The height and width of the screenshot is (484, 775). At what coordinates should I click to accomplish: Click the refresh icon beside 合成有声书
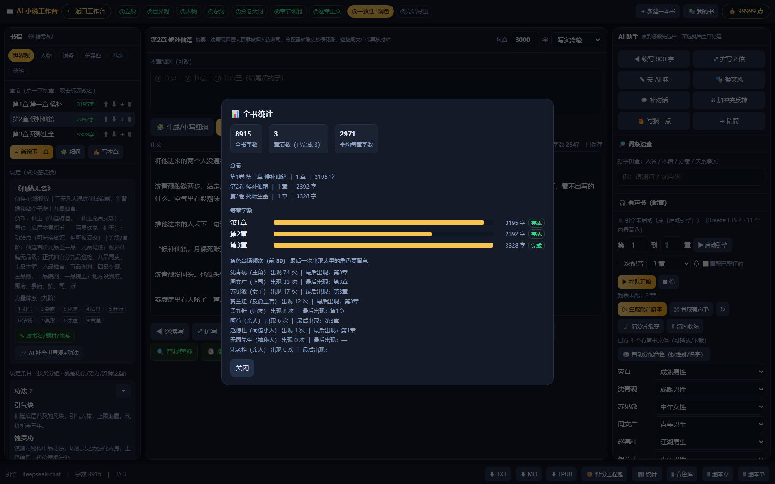[x=723, y=309]
